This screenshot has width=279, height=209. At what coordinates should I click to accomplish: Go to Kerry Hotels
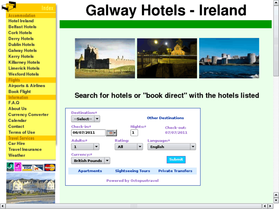(x=21, y=56)
